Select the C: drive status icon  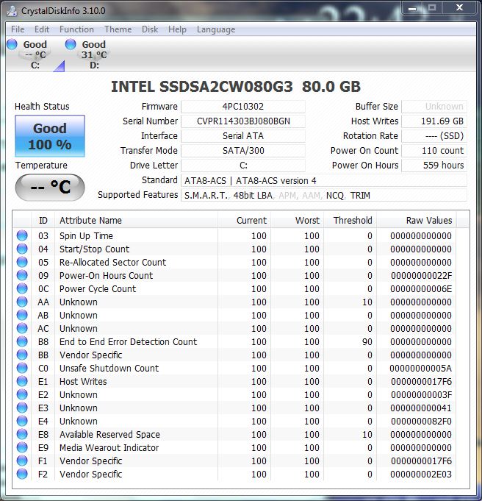[12, 45]
